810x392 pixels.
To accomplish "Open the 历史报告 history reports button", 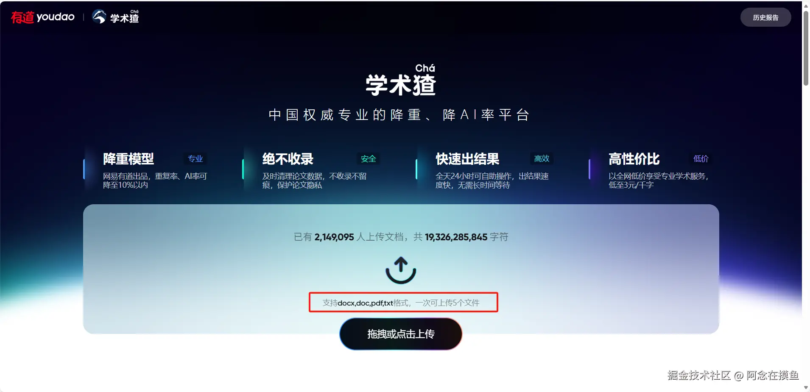I will [765, 17].
